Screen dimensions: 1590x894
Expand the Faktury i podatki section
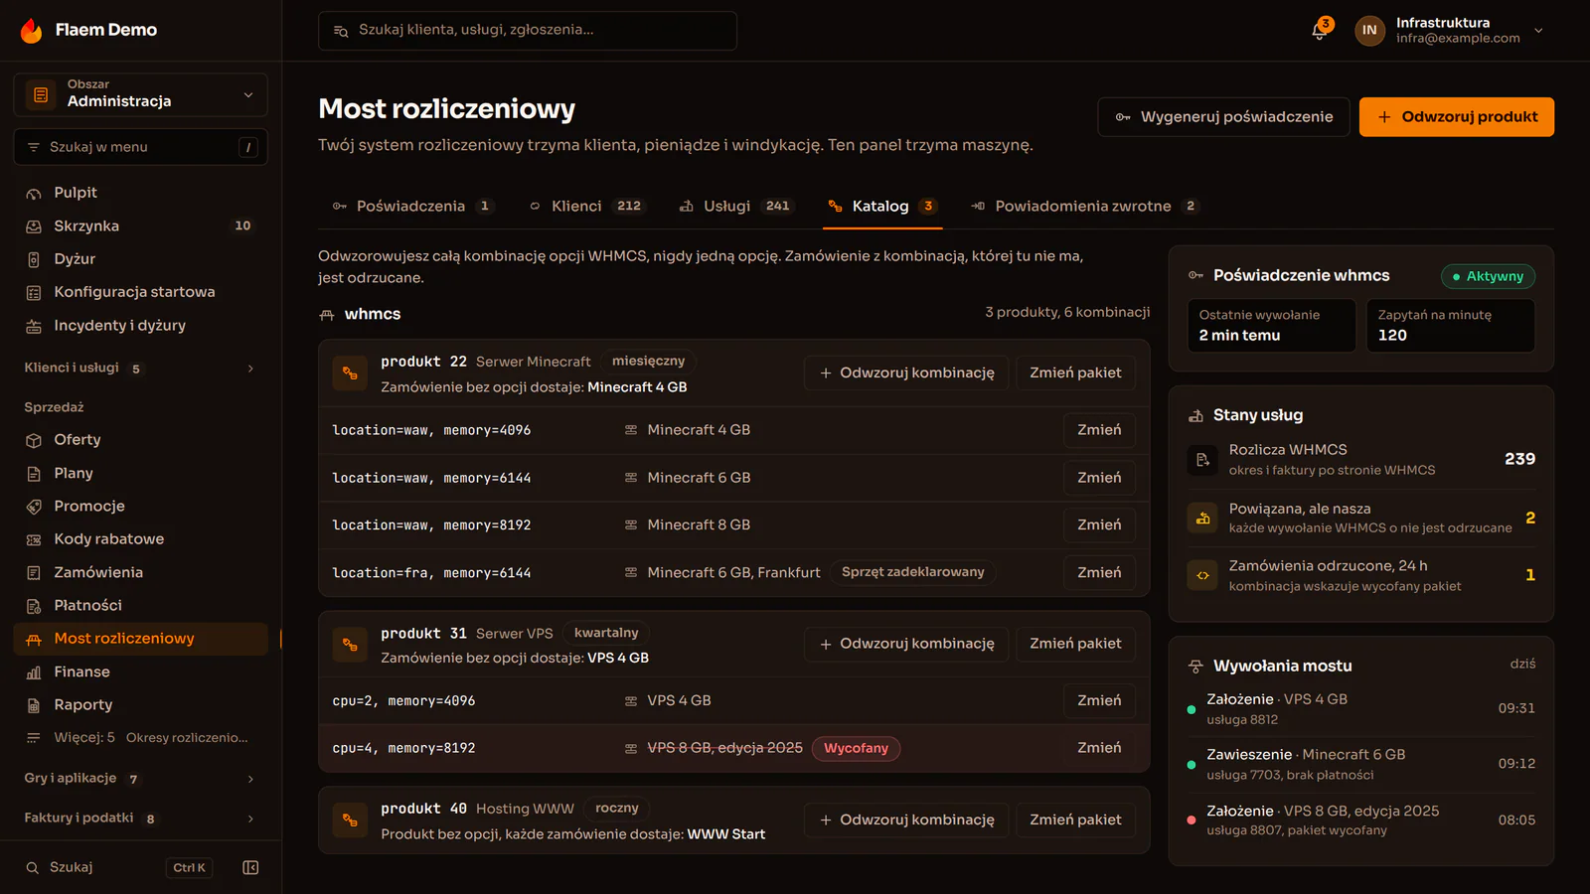(141, 819)
